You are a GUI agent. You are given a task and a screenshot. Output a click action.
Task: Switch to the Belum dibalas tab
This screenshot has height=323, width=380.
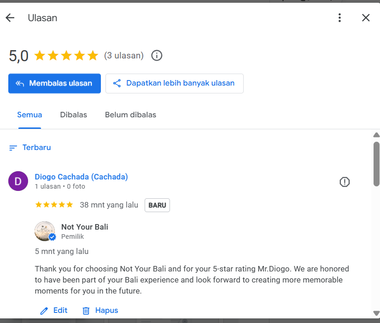[130, 115]
